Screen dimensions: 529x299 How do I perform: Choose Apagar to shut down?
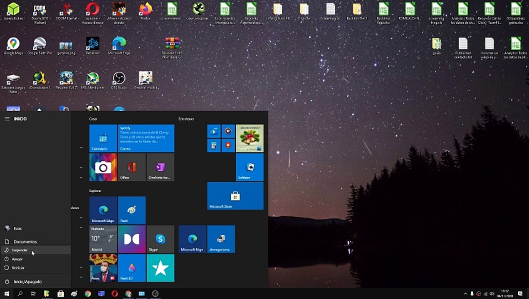pos(35,259)
